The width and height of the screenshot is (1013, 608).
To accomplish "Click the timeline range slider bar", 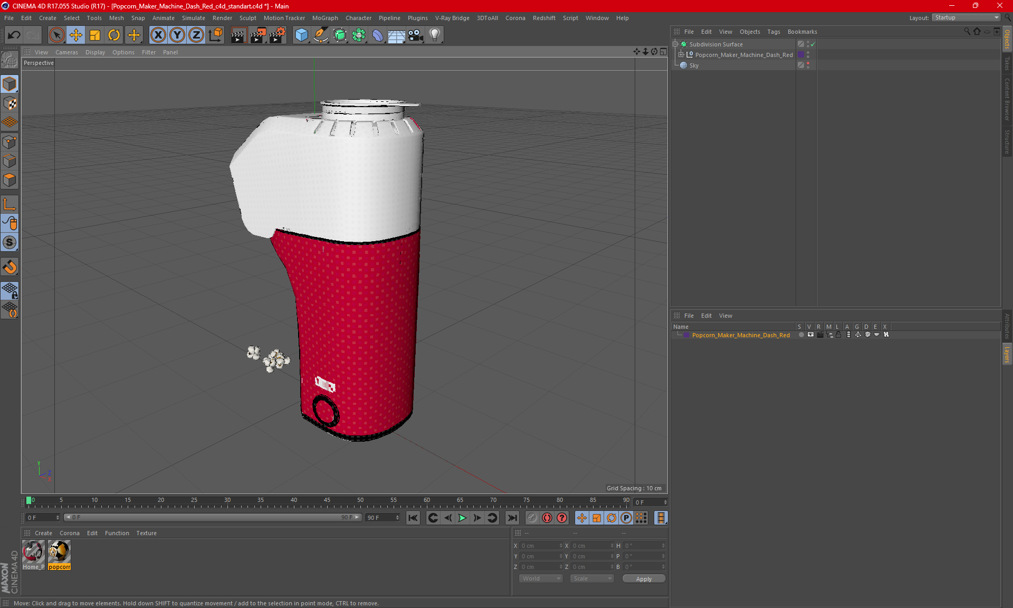I will pyautogui.click(x=213, y=517).
